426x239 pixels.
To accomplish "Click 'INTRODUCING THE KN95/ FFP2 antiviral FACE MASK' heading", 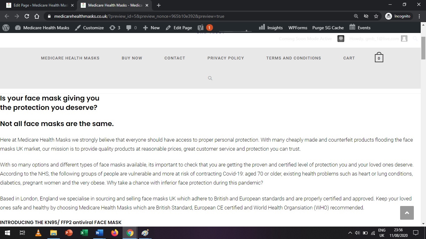I will (x=61, y=223).
